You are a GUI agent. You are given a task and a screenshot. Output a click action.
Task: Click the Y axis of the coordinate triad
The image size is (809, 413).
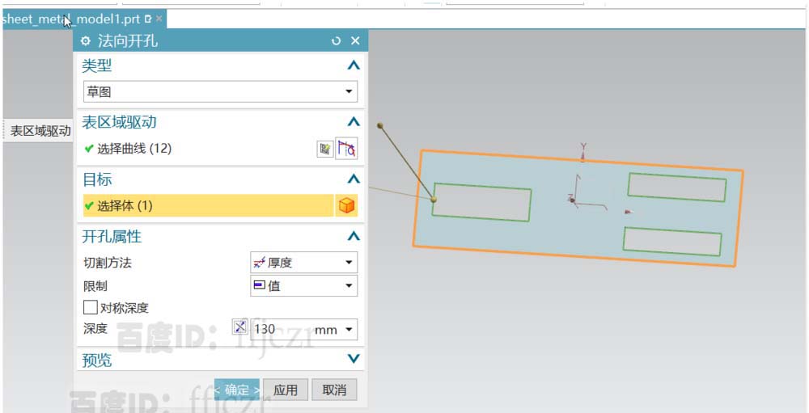point(583,153)
